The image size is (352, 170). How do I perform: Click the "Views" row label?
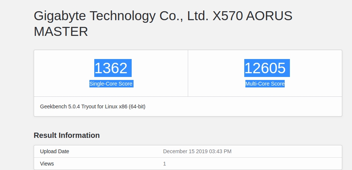pos(47,164)
